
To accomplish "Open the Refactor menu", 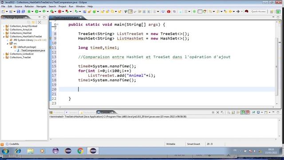I will click(29, 6).
